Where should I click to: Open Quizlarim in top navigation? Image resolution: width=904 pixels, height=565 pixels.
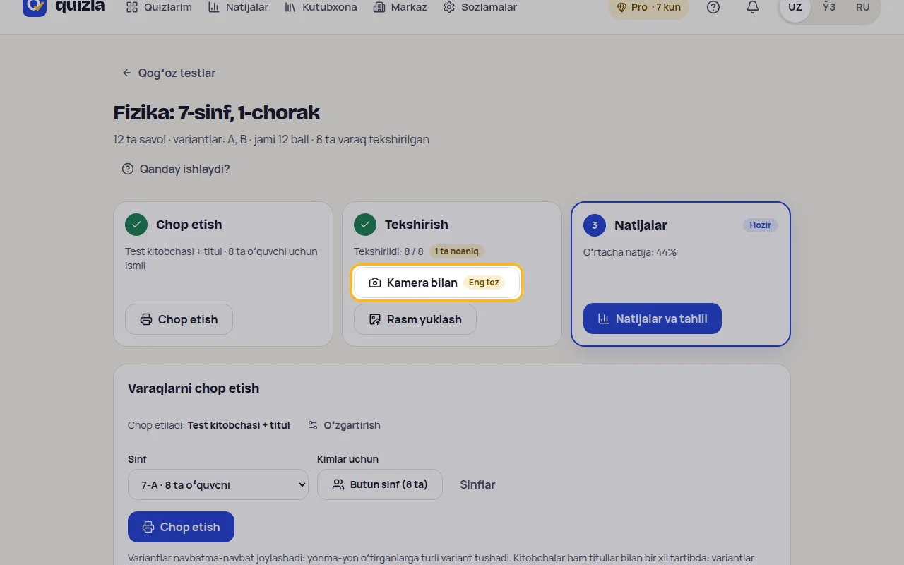pos(159,7)
